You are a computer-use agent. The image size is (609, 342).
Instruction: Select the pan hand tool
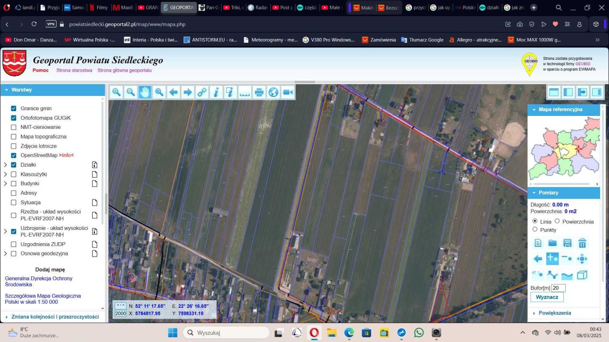(x=145, y=92)
